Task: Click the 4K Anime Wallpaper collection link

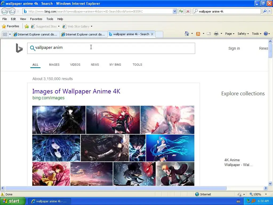Action: (x=238, y=162)
